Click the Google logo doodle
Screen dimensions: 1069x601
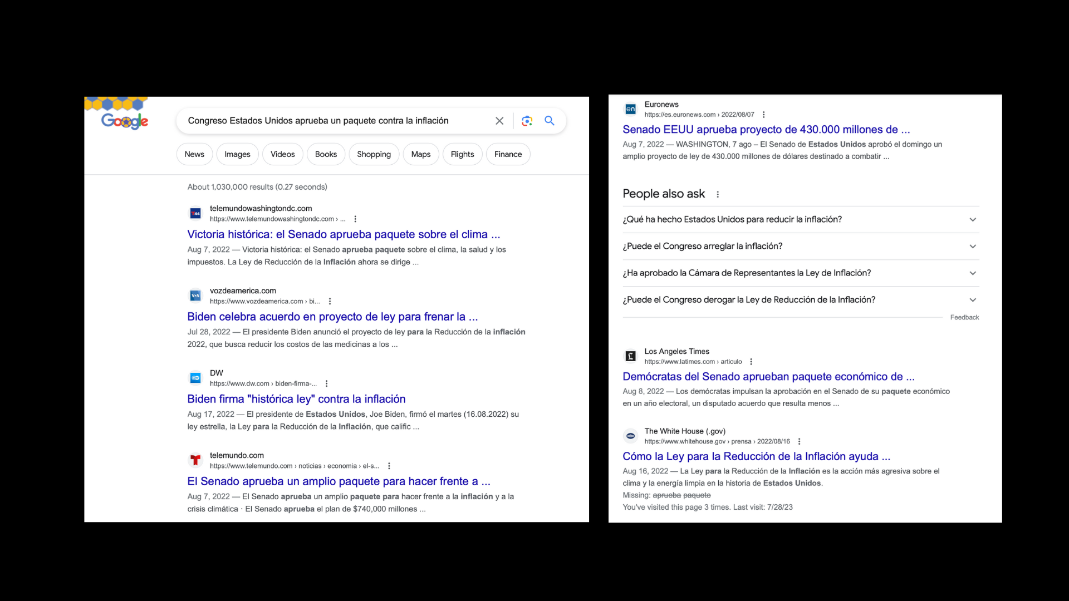pos(124,120)
